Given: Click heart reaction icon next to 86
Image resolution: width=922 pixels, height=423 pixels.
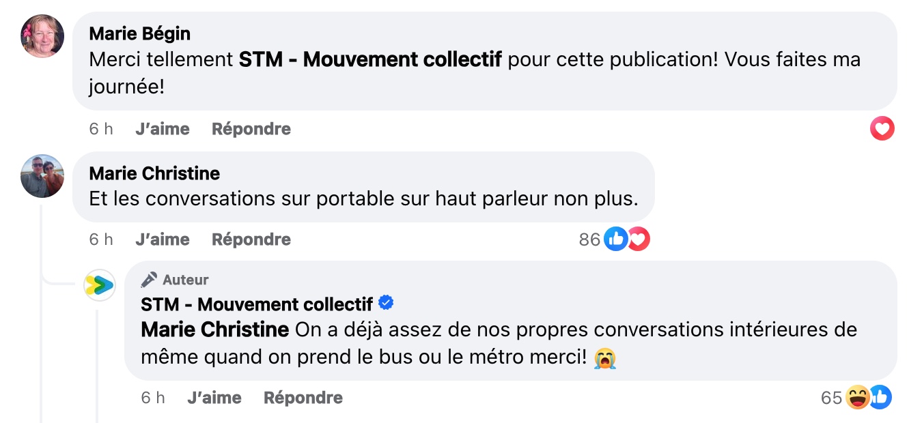Looking at the screenshot, I should (639, 239).
